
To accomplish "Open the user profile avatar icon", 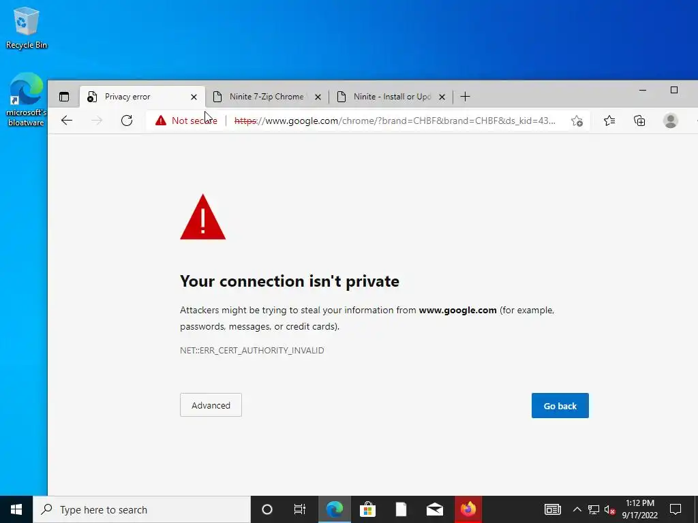I will click(671, 121).
